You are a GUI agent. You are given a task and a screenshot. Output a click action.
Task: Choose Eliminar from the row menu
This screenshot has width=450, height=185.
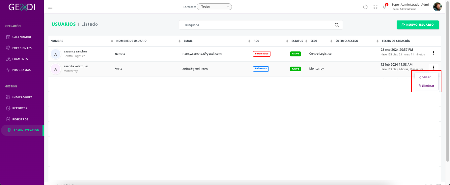point(426,86)
